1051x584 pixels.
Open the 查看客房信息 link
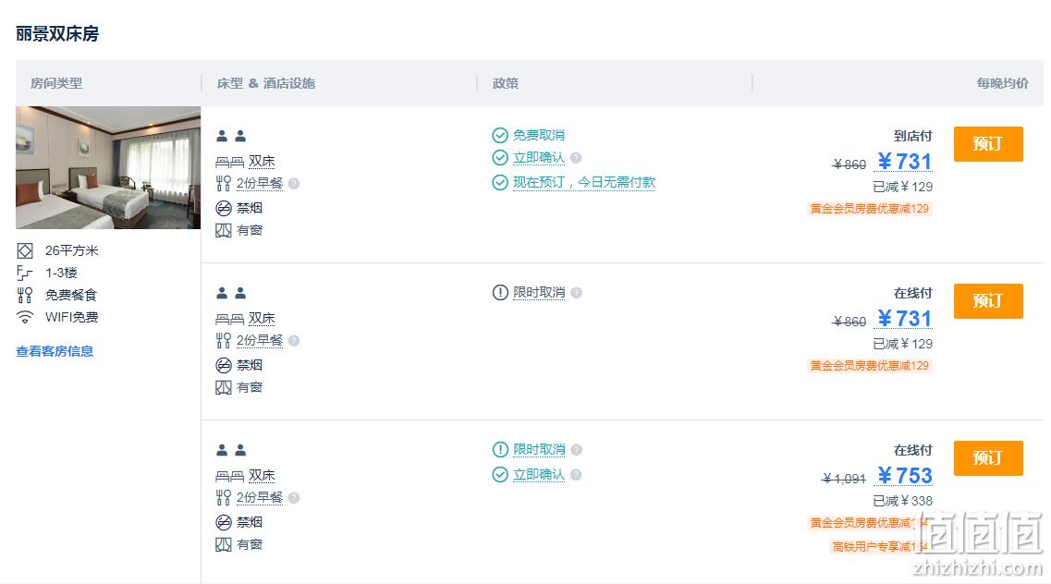(55, 351)
